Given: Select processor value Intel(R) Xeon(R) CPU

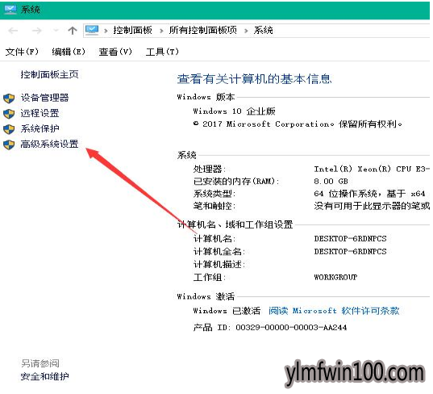Looking at the screenshot, I should coord(372,169).
